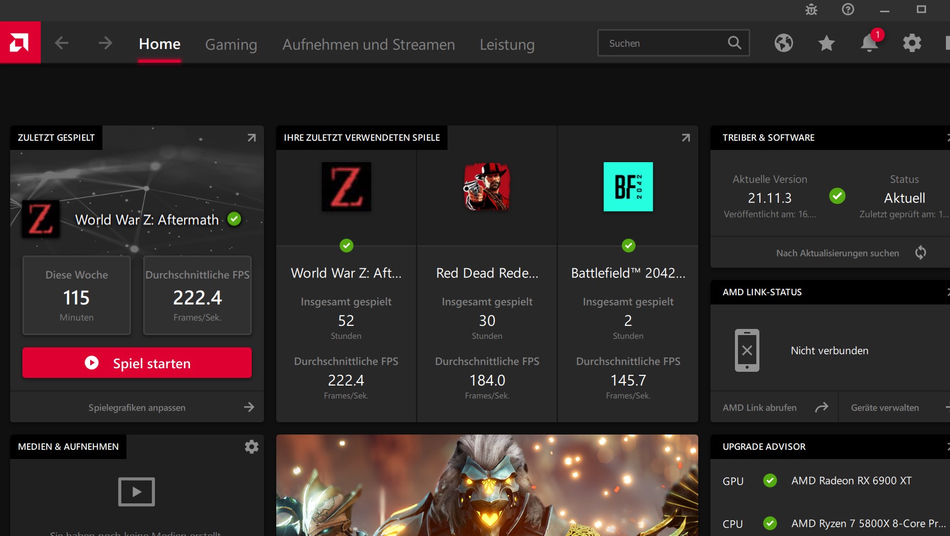The width and height of the screenshot is (950, 536).
Task: Switch to the Gaming tab
Action: 231,44
